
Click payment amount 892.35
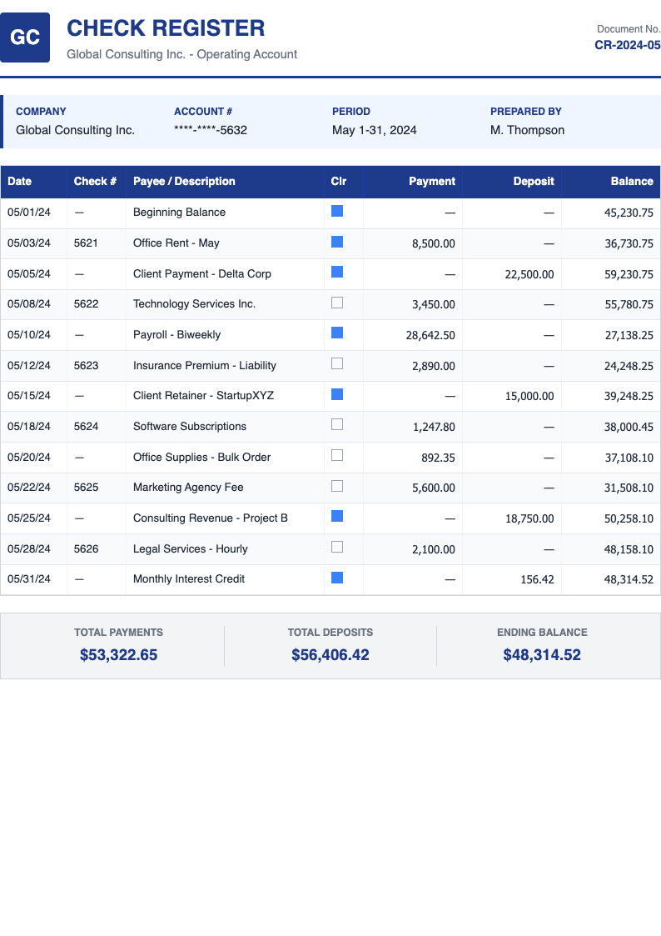click(438, 458)
